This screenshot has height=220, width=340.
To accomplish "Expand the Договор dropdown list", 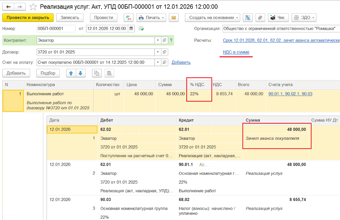I will click(158, 52).
